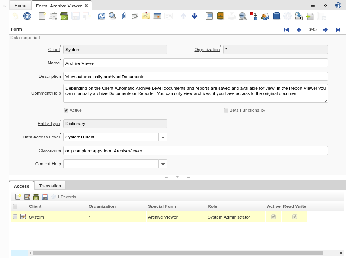Toggle the Active checkbox
346x258 pixels.
(x=66, y=110)
